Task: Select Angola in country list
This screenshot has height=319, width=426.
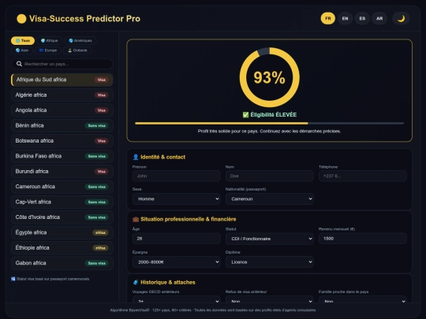Action: coord(62,110)
